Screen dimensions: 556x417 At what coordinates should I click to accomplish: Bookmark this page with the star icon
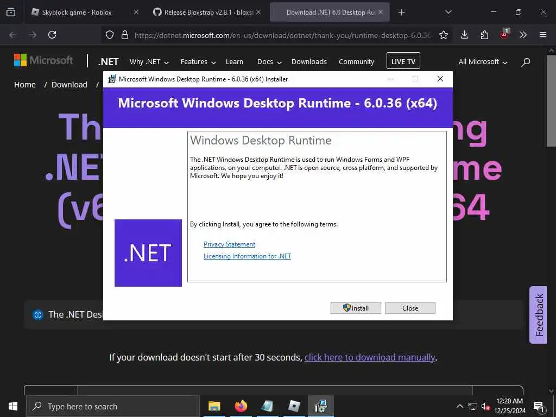[443, 35]
